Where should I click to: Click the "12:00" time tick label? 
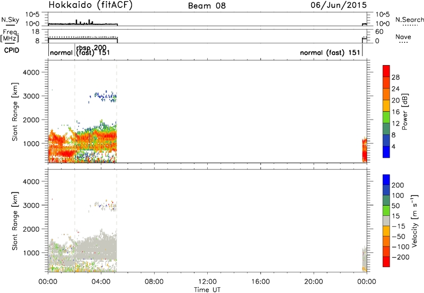[x=207, y=282]
